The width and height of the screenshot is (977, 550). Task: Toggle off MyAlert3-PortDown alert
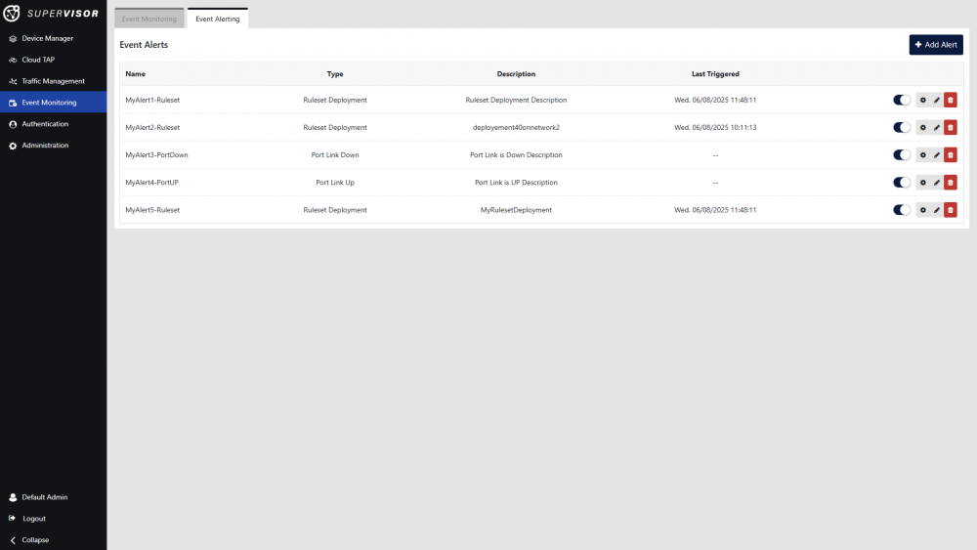tap(901, 154)
